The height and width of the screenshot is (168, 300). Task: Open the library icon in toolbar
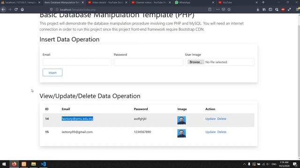(264, 9)
